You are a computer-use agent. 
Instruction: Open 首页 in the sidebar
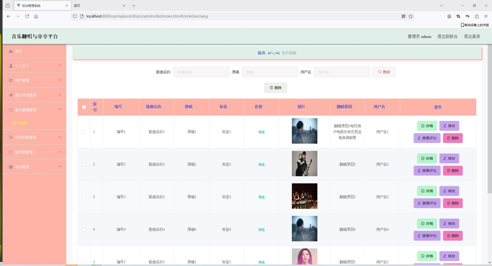35,51
